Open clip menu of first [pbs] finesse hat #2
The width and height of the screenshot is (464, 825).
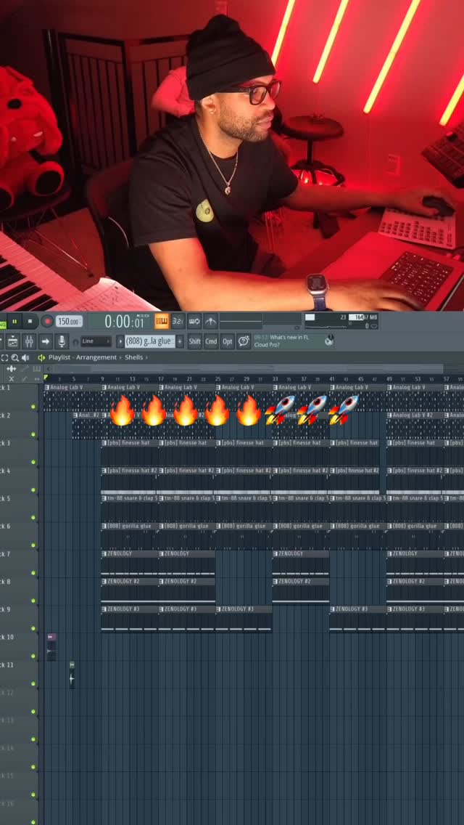[104, 471]
